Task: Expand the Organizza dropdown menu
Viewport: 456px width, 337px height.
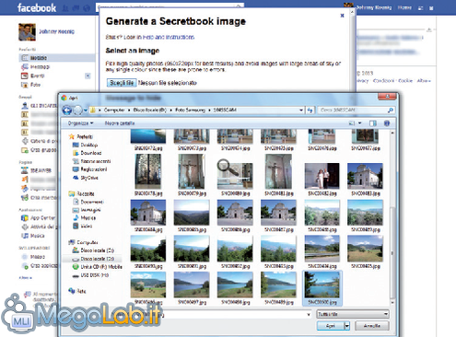Action: click(81, 123)
